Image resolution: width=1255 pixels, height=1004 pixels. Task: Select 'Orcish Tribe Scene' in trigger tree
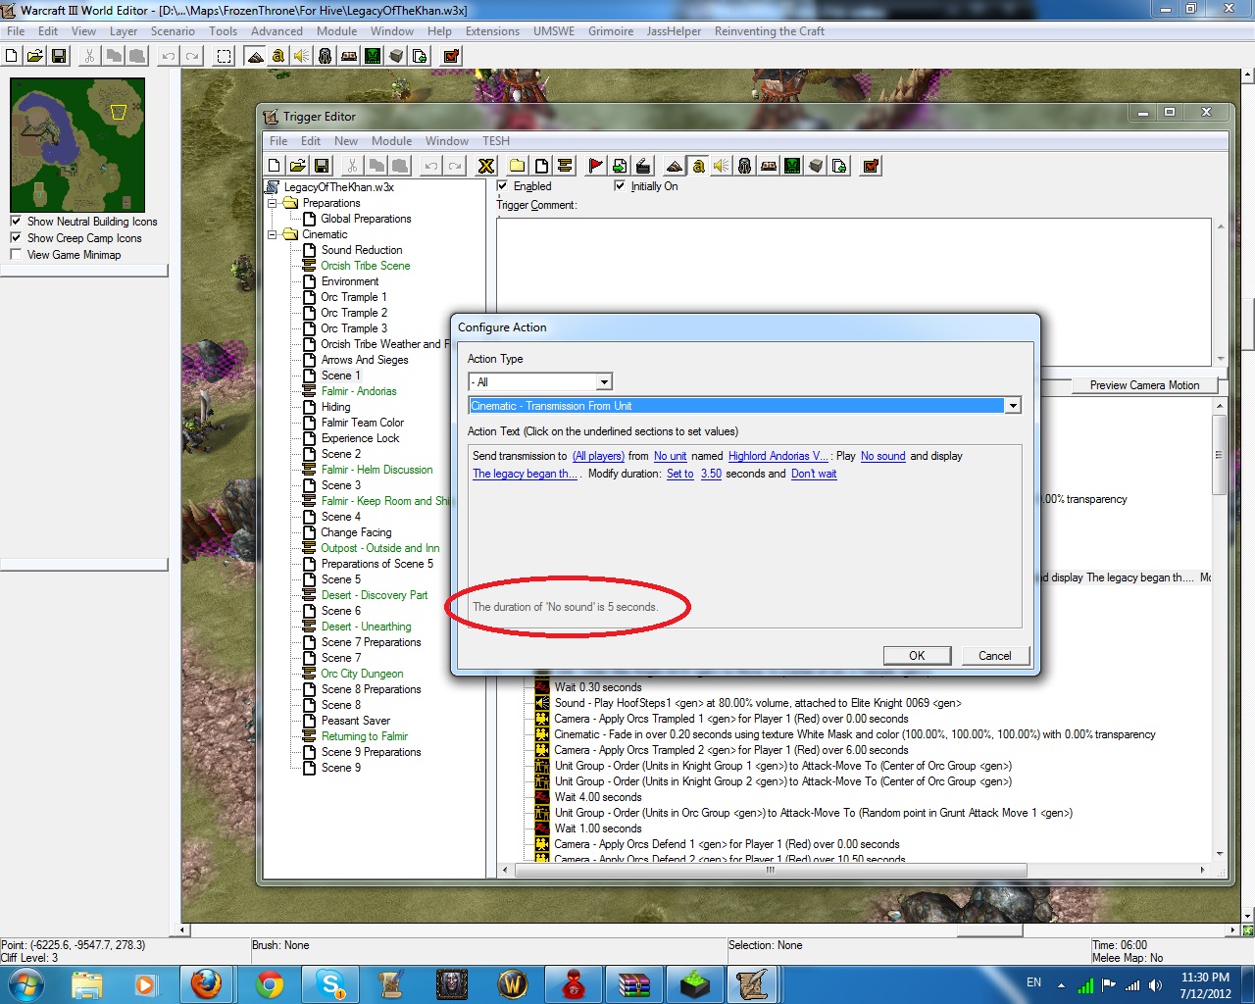366,266
